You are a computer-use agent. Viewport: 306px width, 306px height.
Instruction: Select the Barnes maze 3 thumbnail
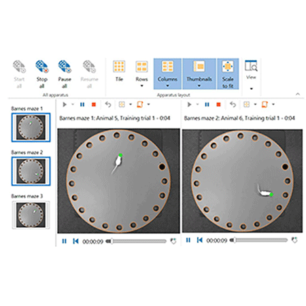(x=31, y=215)
